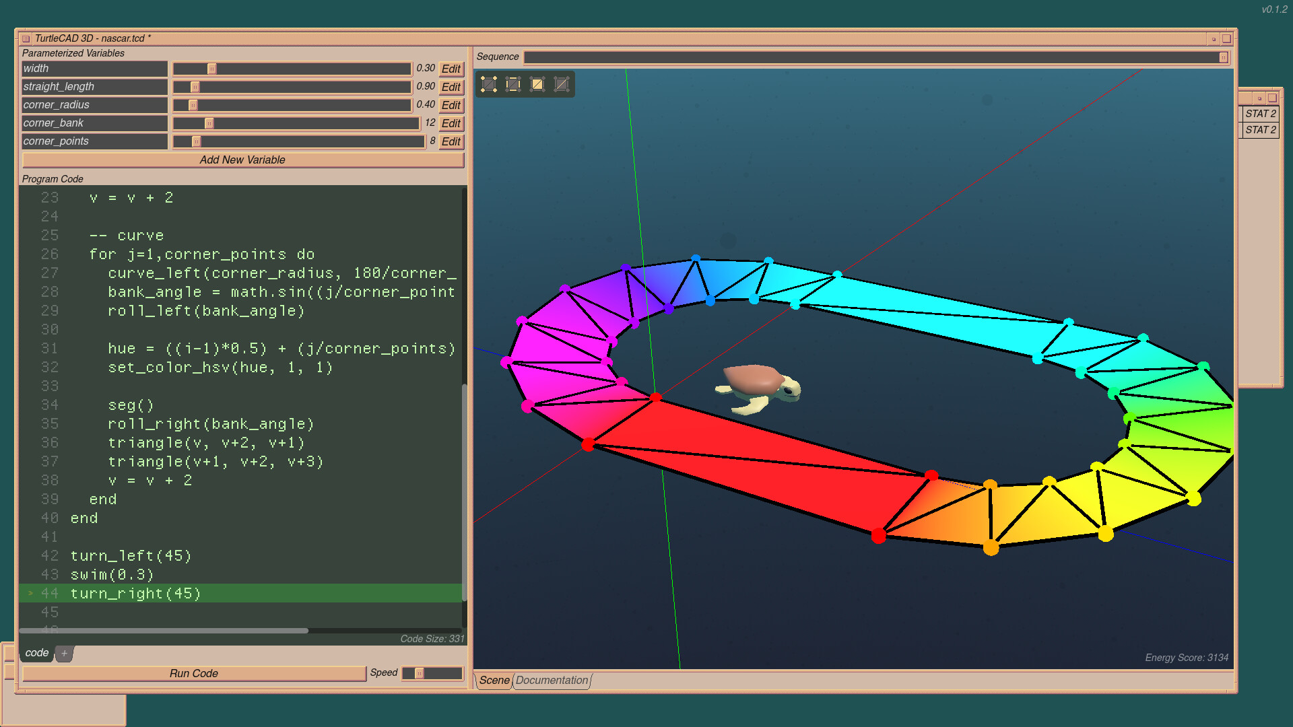This screenshot has height=727, width=1293.
Task: Click the corner_radius slider handle
Action: point(193,105)
